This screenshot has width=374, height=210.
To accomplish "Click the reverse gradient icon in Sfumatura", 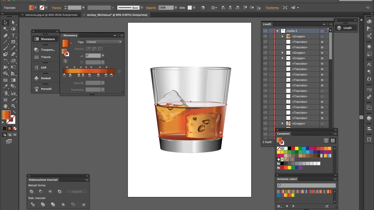I will click(x=65, y=61).
